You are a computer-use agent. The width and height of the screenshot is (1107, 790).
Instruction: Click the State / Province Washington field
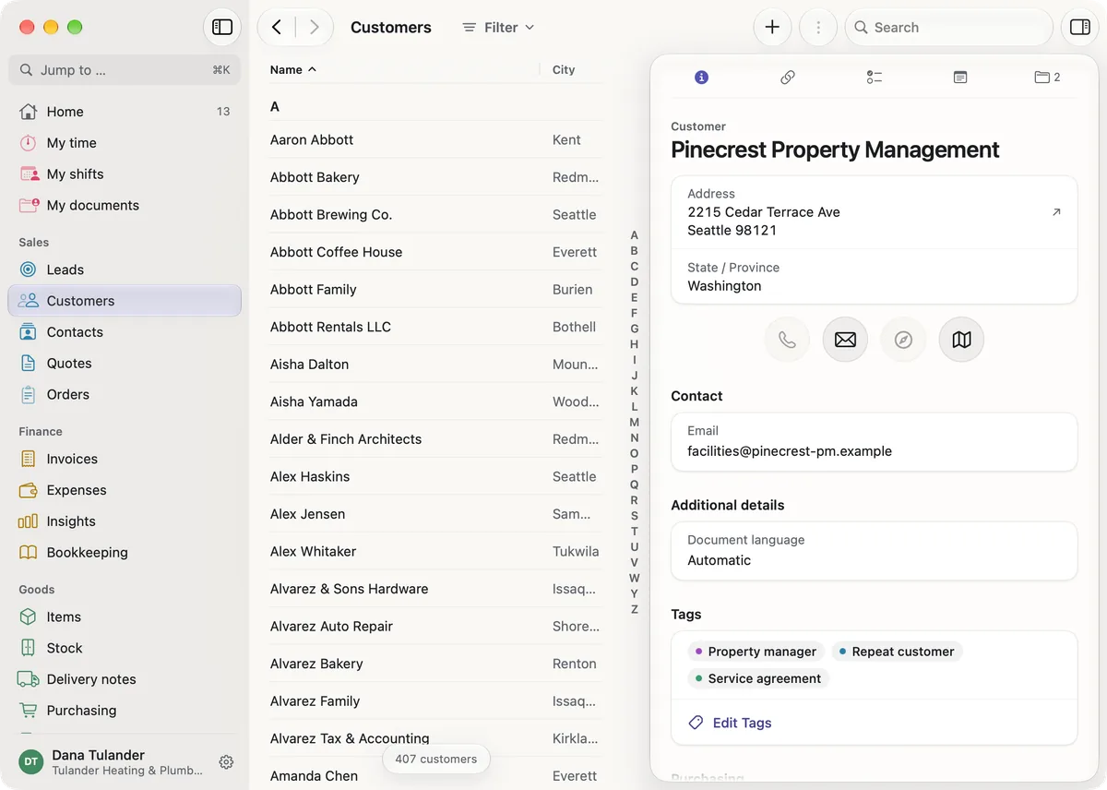click(x=874, y=277)
